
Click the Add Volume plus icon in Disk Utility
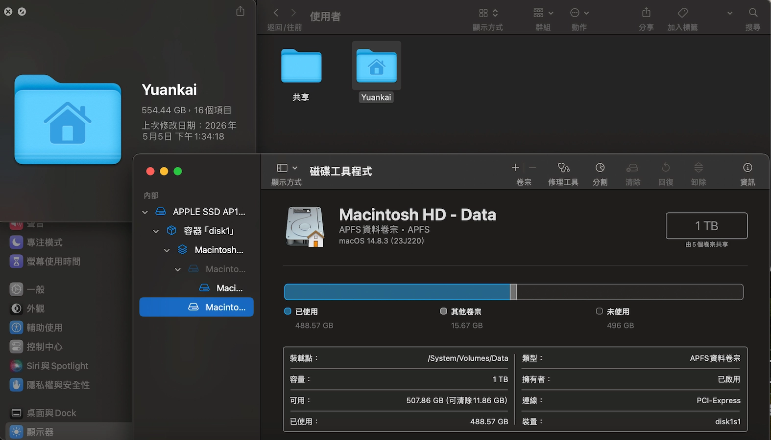[515, 168]
